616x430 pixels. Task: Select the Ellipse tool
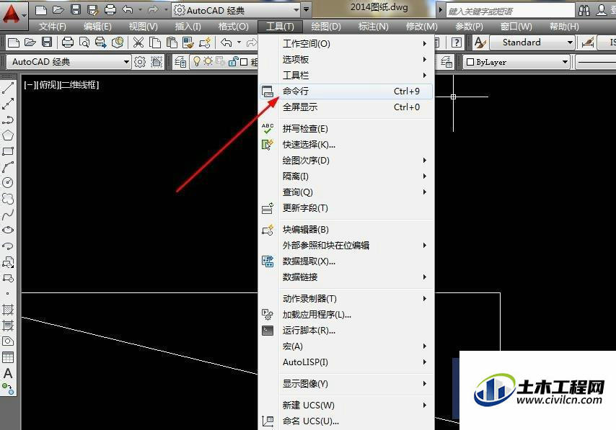[8, 230]
